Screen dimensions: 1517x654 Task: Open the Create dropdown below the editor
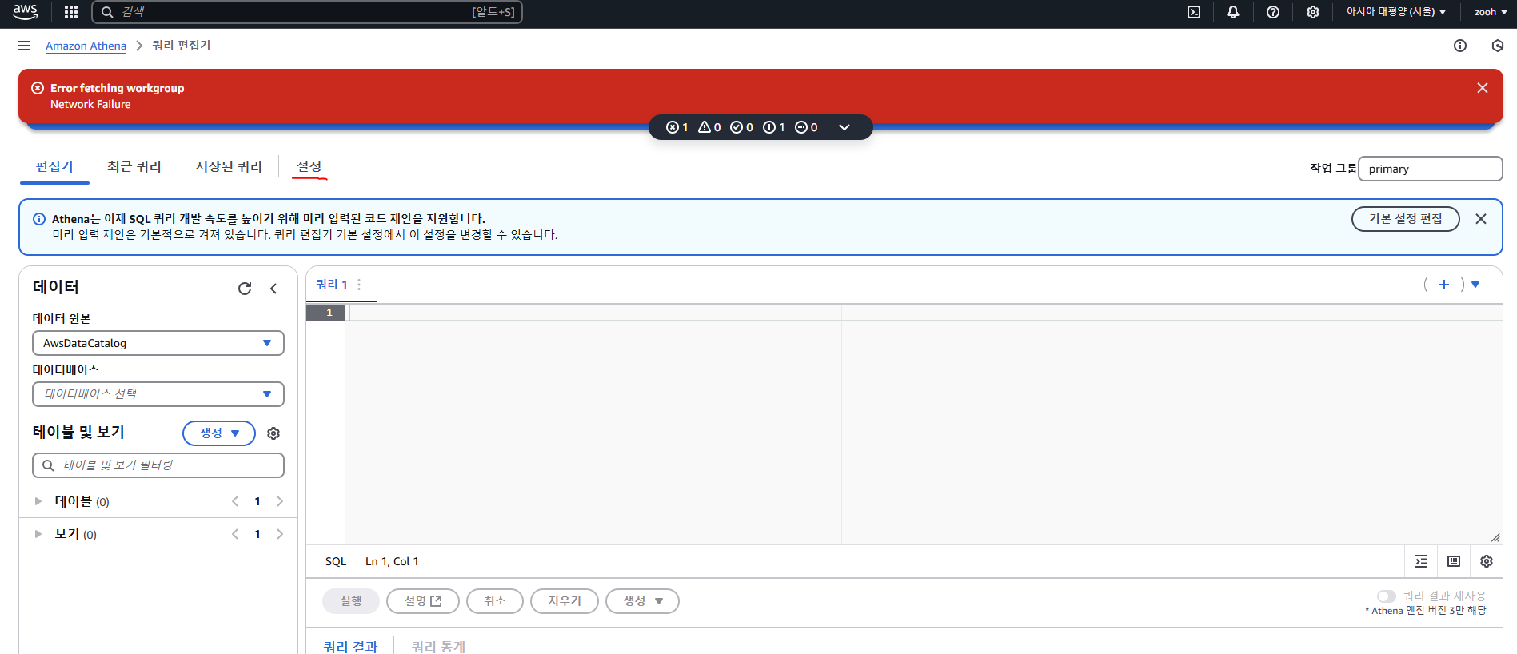pos(642,601)
